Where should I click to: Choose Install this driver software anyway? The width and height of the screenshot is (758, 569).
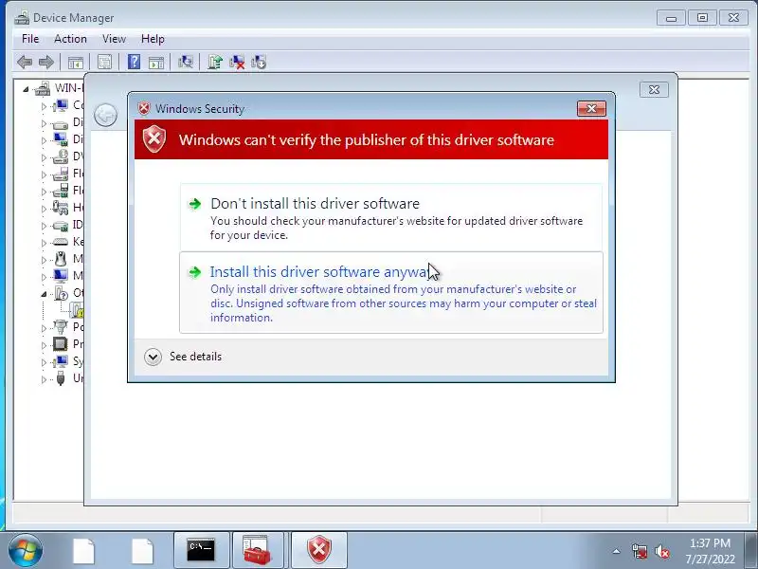pyautogui.click(x=391, y=292)
